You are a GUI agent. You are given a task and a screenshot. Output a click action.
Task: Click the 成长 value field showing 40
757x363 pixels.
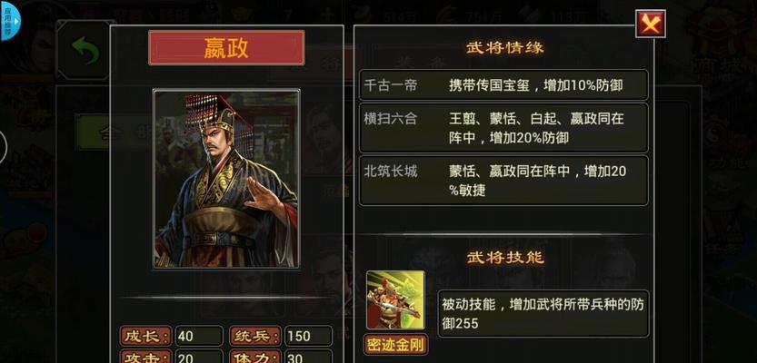tap(199, 336)
